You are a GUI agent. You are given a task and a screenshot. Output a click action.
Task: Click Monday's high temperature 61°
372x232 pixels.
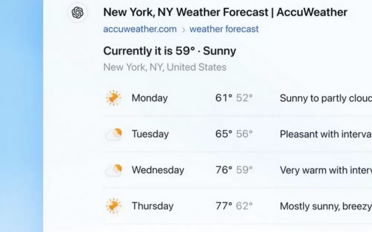coord(224,98)
